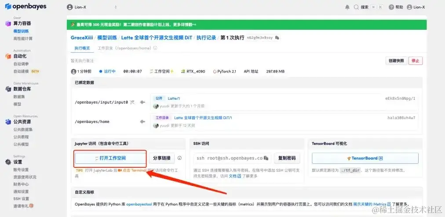Image resolution: width=445 pixels, height=217 pixels.
Task: Click the 搜索 search box
Action: click(369, 7)
